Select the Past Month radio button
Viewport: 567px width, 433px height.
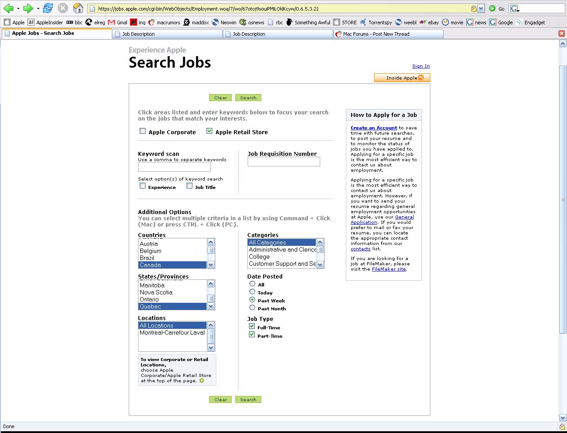pos(252,308)
